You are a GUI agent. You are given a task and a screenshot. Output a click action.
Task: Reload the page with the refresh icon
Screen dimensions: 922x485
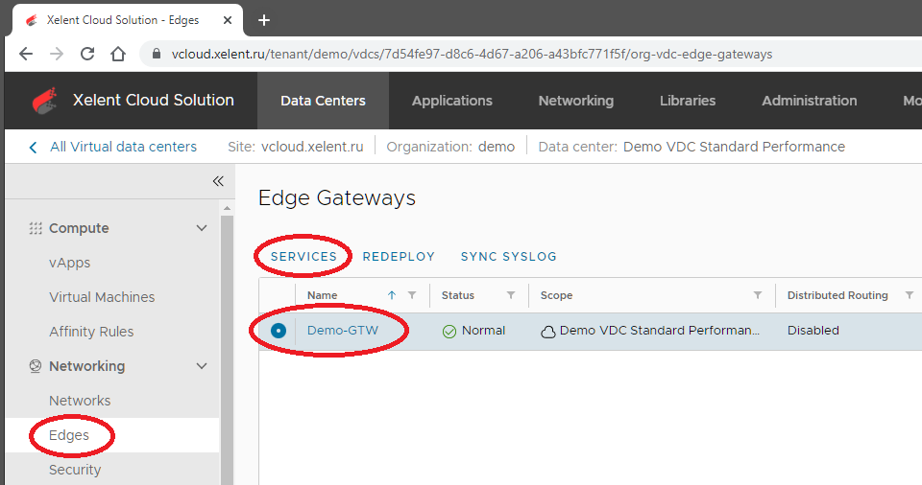[87, 54]
